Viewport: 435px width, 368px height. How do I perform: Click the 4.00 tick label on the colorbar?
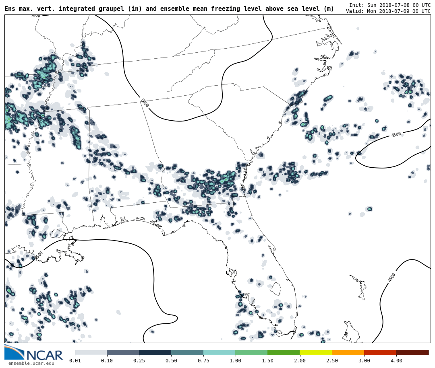click(x=396, y=361)
